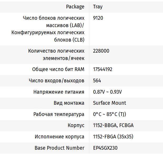Select the I/O count value 564
The height and width of the screenshot is (156, 163).
[97, 80]
